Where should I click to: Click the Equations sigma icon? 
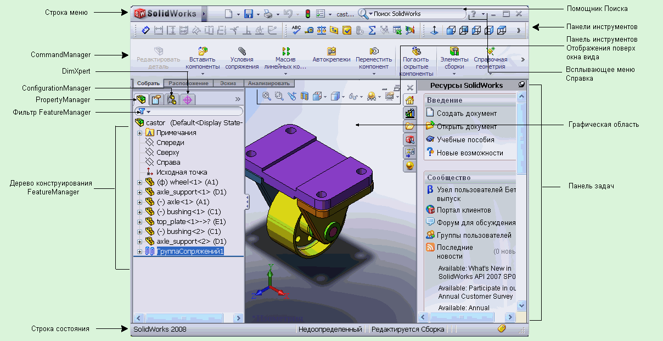372,30
